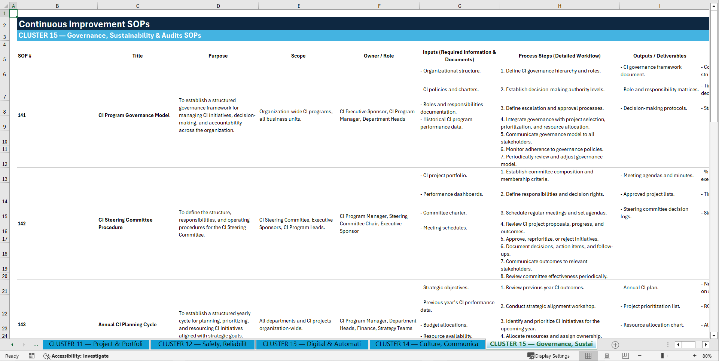Viewport: 719px width, 361px height.
Task: Open Page Layout view
Action: click(x=607, y=356)
